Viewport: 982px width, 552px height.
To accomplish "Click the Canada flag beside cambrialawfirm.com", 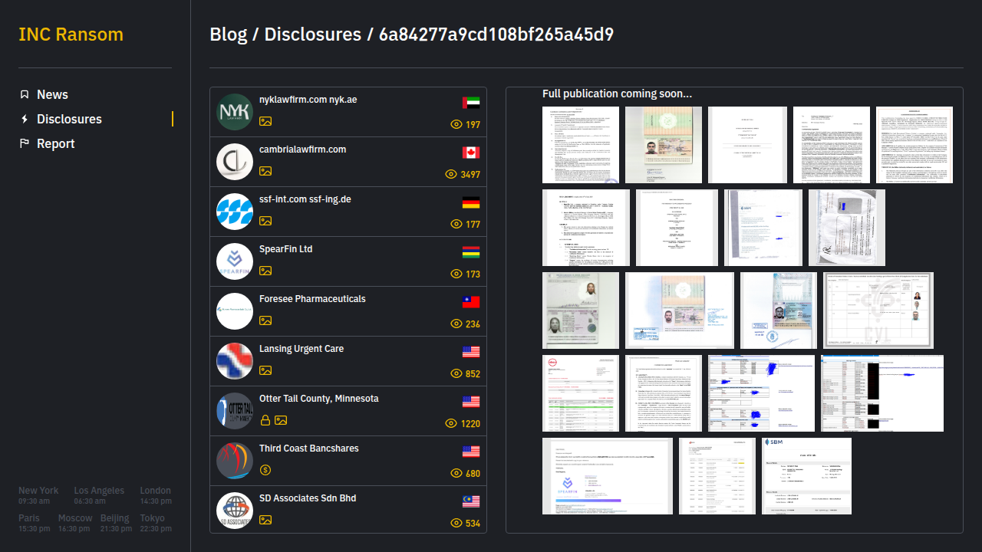I will click(x=471, y=153).
